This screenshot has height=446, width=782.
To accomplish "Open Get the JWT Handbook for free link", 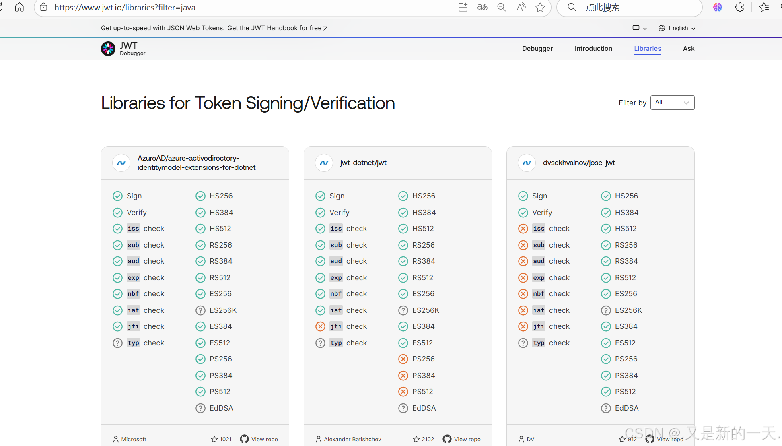I will coord(278,28).
